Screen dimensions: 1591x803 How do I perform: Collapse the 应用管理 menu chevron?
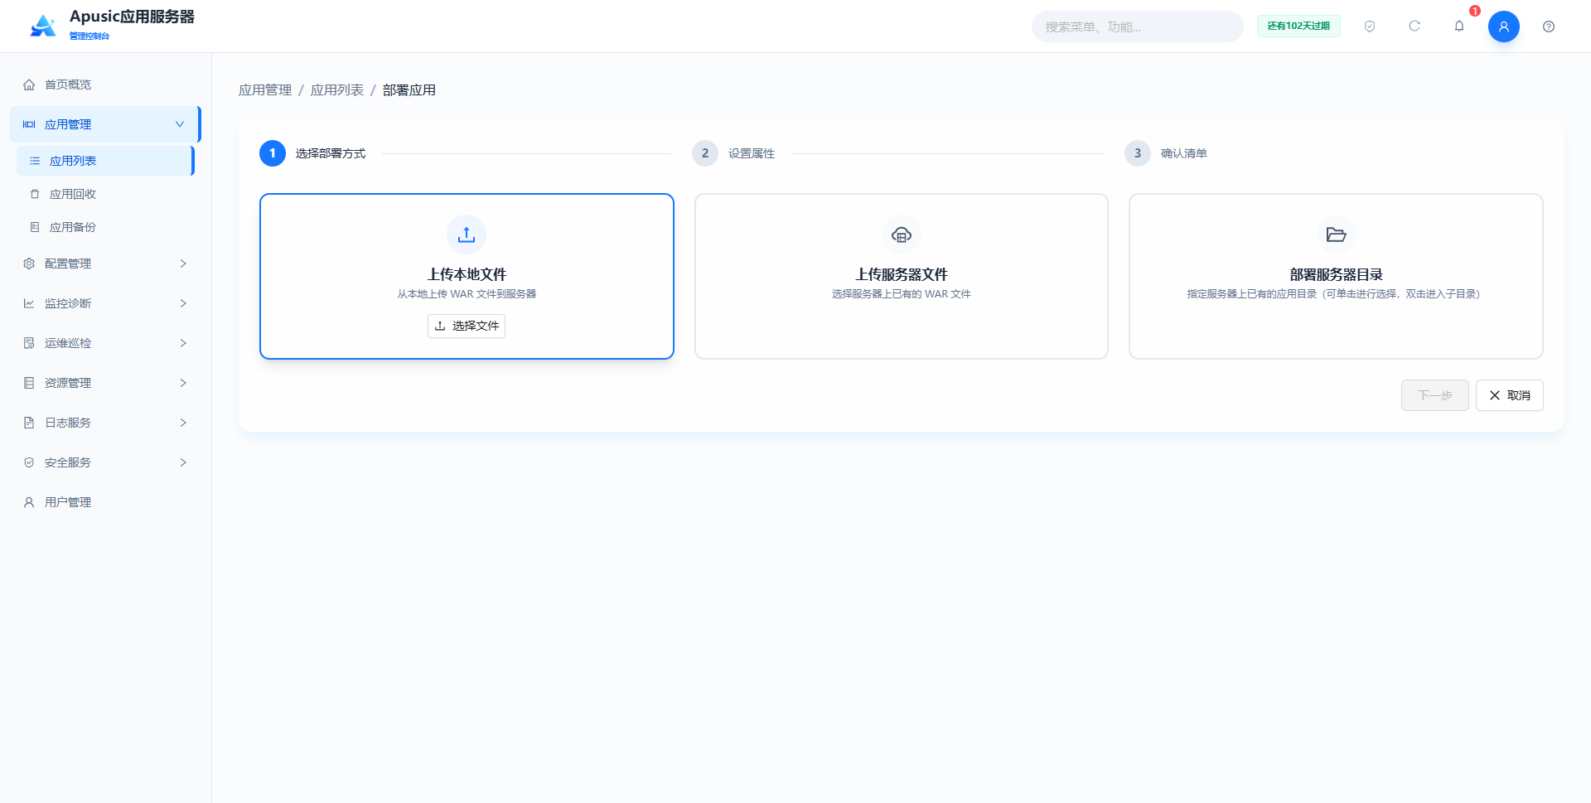click(180, 124)
